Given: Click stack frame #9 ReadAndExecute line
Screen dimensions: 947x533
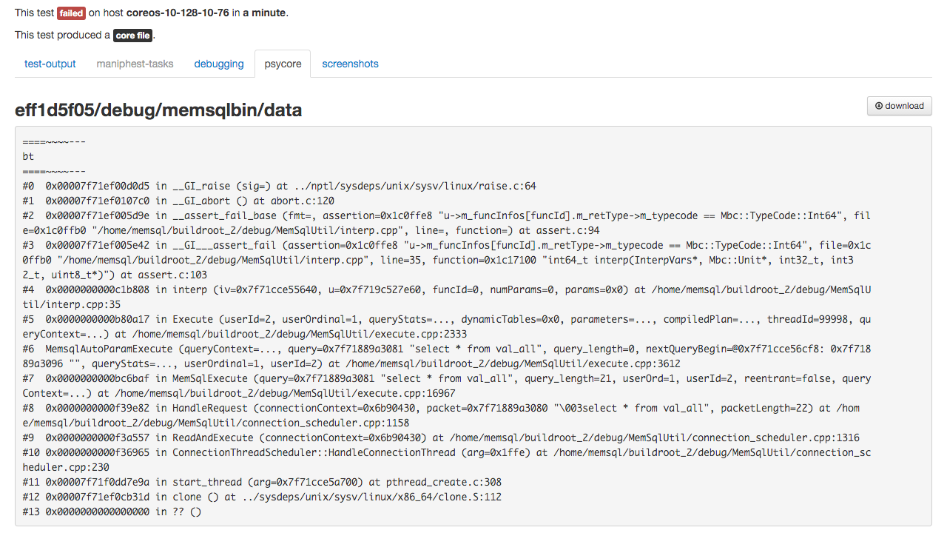Looking at the screenshot, I should click(x=441, y=438).
